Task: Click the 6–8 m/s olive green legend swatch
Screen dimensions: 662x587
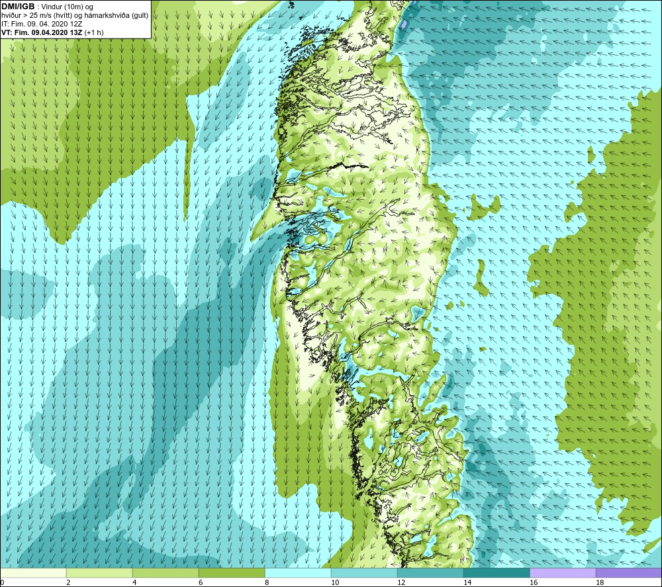Action: point(232,572)
